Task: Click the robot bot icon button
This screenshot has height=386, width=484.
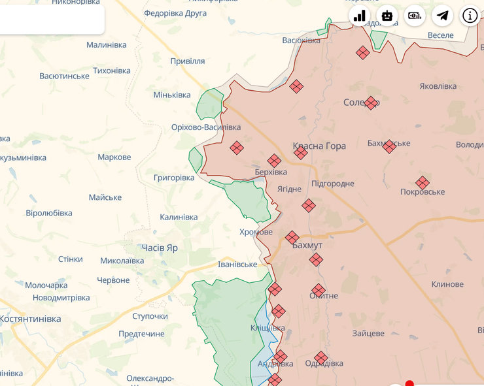Action: [387, 16]
